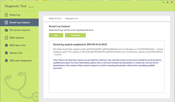The image size is (175, 102).
Task: Click the HDD Stress Test drive icon
Action: point(6,45)
